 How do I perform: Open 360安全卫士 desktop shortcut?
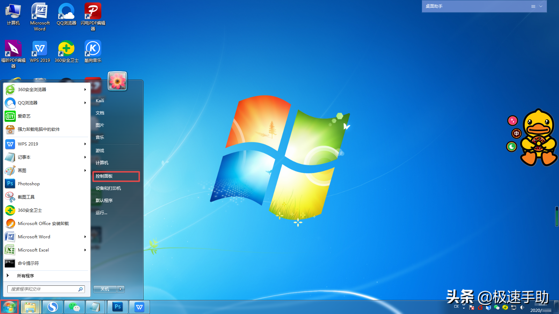pyautogui.click(x=66, y=51)
